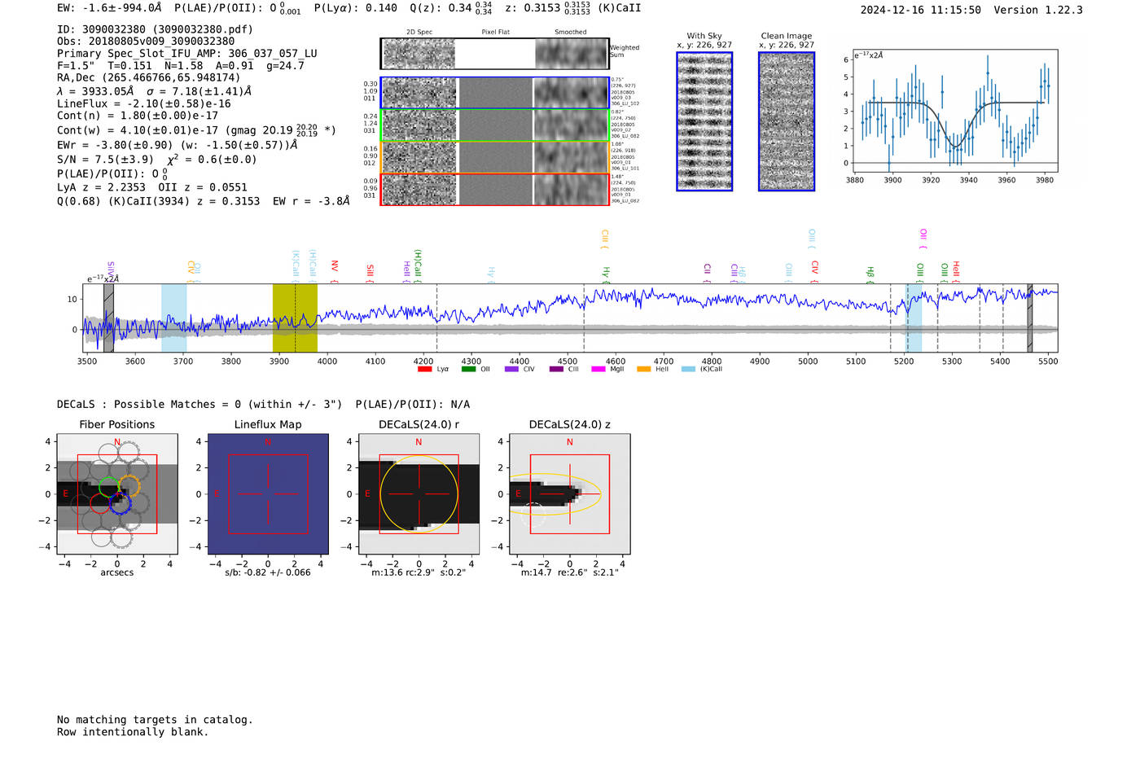
Task: Click the Gaussian line-fit plot
Action: click(x=954, y=112)
